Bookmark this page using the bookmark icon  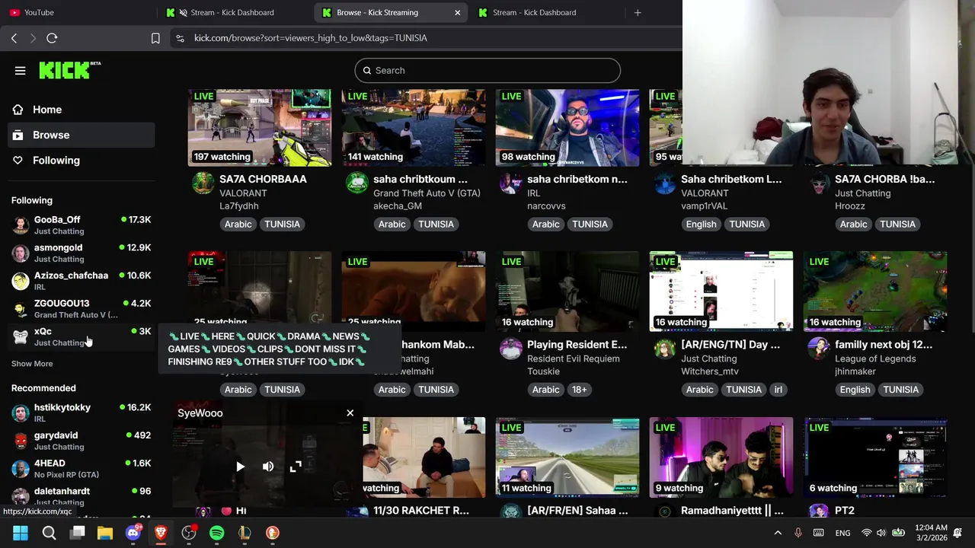(x=155, y=38)
